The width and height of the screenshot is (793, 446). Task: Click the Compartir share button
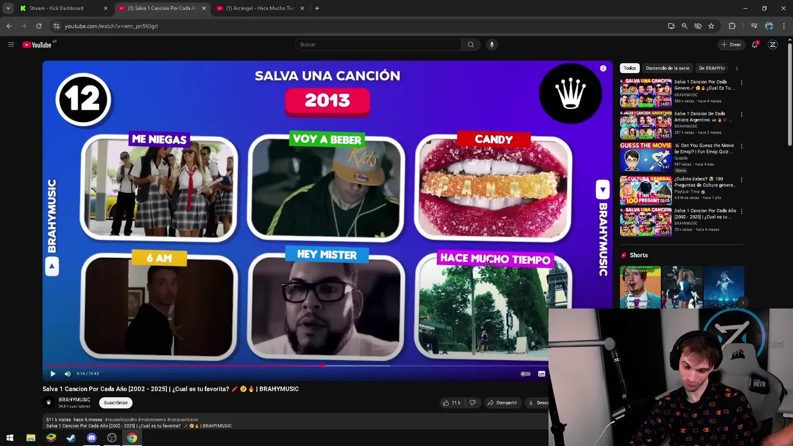click(x=502, y=403)
